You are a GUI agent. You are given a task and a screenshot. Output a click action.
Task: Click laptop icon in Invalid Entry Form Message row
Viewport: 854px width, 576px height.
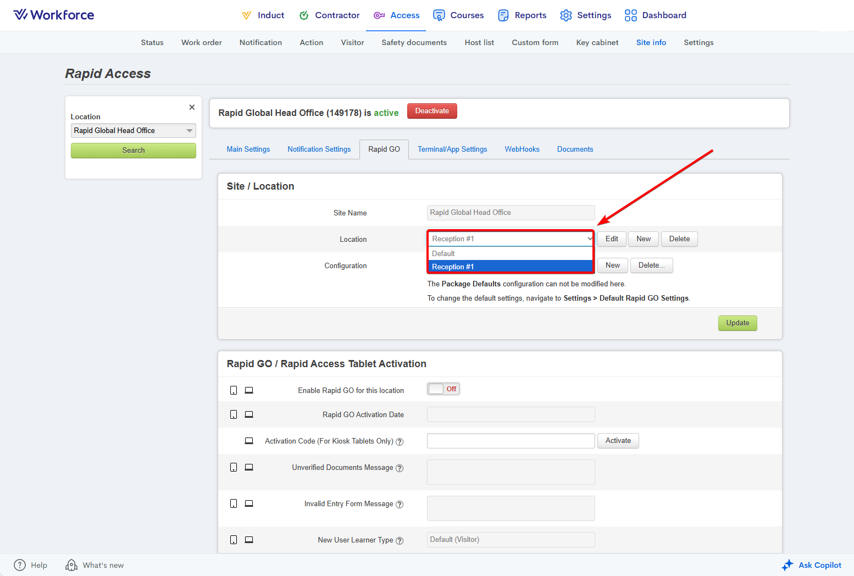(x=249, y=503)
